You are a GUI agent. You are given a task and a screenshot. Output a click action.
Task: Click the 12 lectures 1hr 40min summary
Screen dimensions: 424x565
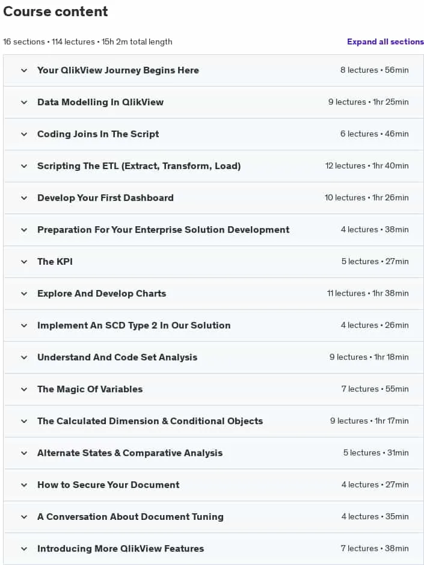point(367,165)
